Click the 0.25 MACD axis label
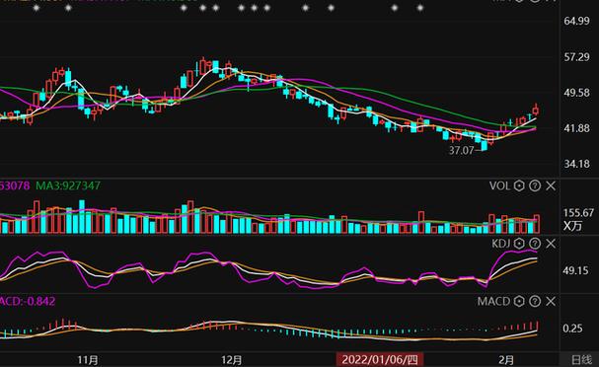 pos(572,329)
